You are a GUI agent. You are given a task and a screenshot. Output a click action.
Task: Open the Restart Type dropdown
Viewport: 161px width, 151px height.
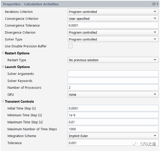click(113, 60)
